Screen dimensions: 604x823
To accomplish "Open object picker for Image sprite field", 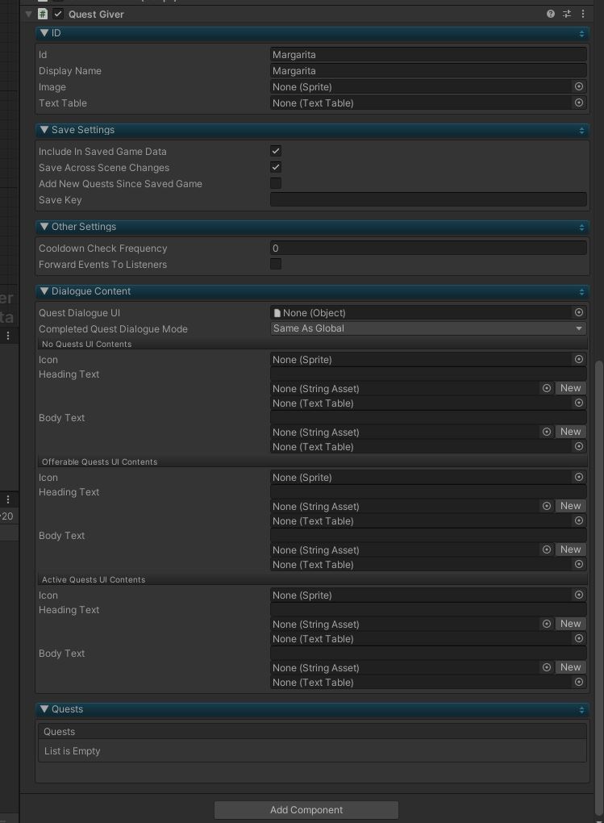I will [579, 86].
